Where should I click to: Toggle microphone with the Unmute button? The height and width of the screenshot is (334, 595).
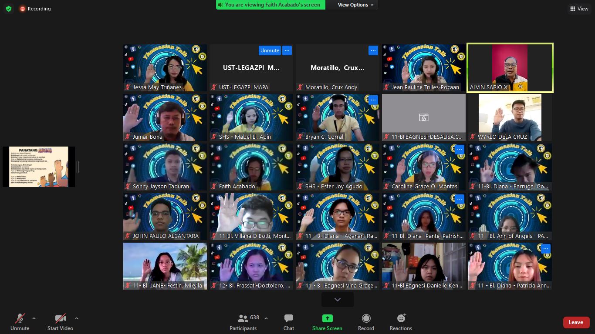pos(20,322)
